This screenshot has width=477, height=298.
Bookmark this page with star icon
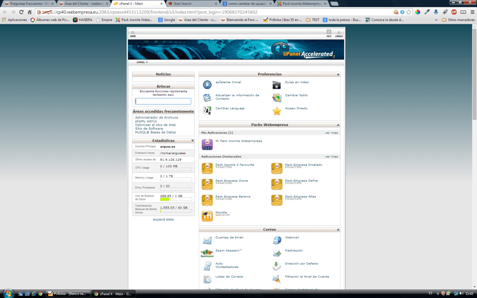(408, 12)
